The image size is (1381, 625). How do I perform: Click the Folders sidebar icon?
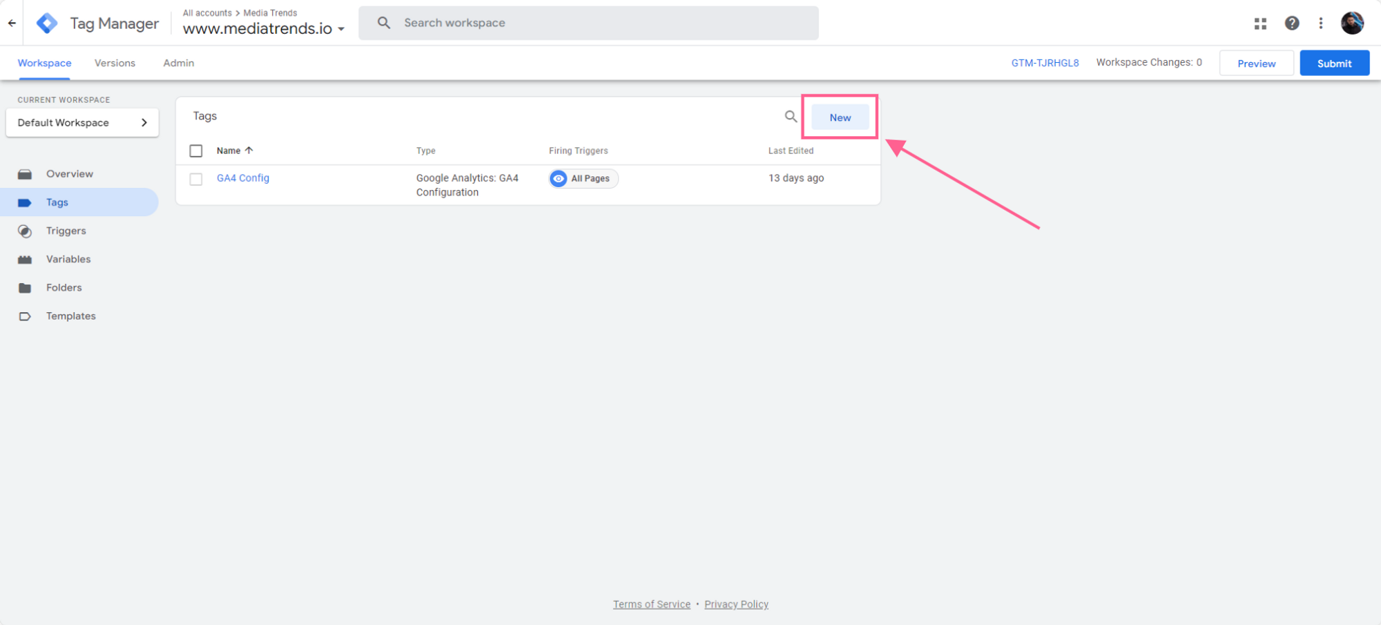click(x=25, y=288)
